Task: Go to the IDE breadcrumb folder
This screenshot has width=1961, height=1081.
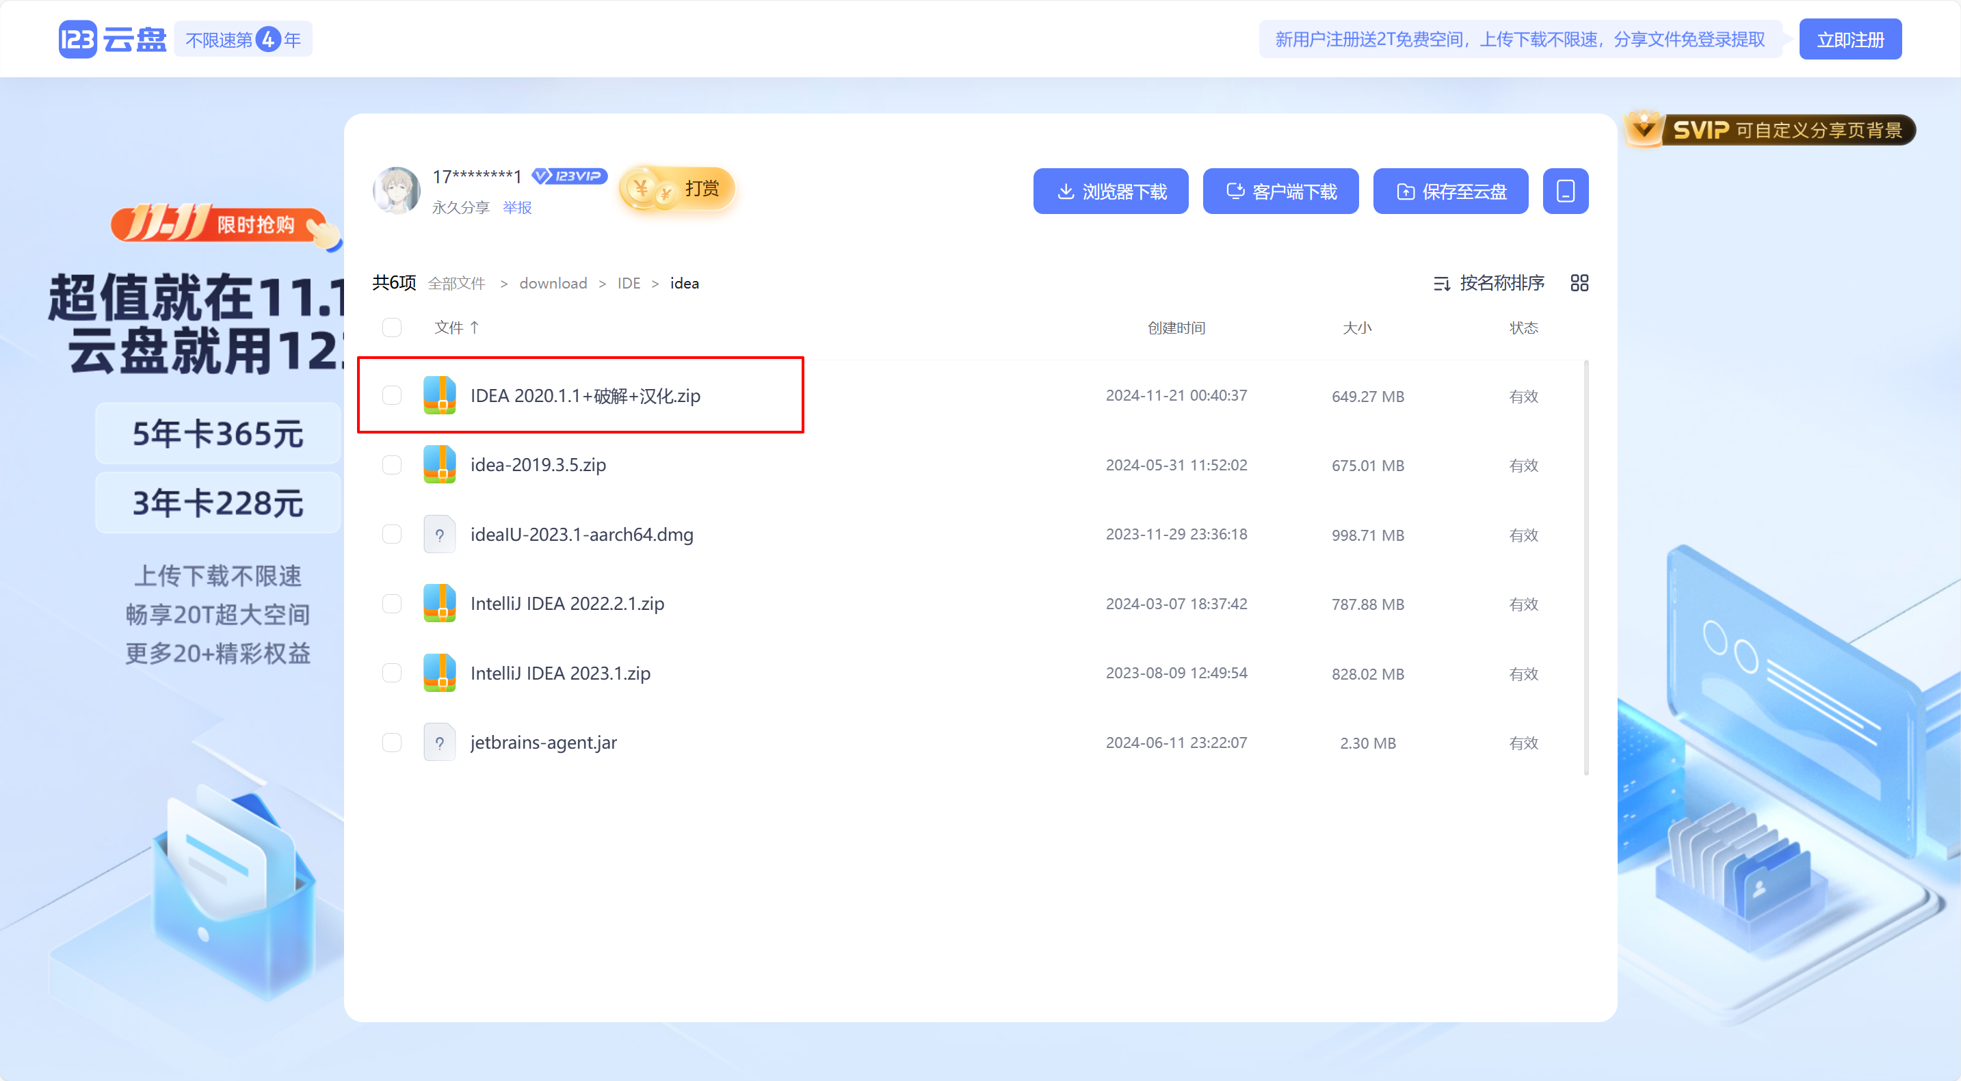Action: (x=629, y=284)
